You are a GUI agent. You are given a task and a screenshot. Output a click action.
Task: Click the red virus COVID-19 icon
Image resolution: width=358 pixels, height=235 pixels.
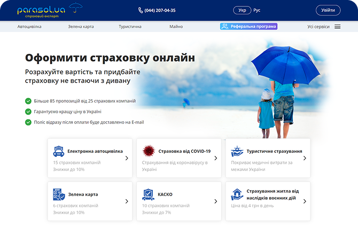click(x=149, y=151)
